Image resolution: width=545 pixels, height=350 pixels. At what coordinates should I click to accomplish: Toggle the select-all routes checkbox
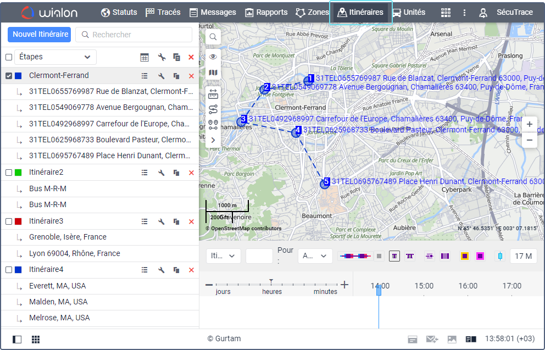click(9, 57)
